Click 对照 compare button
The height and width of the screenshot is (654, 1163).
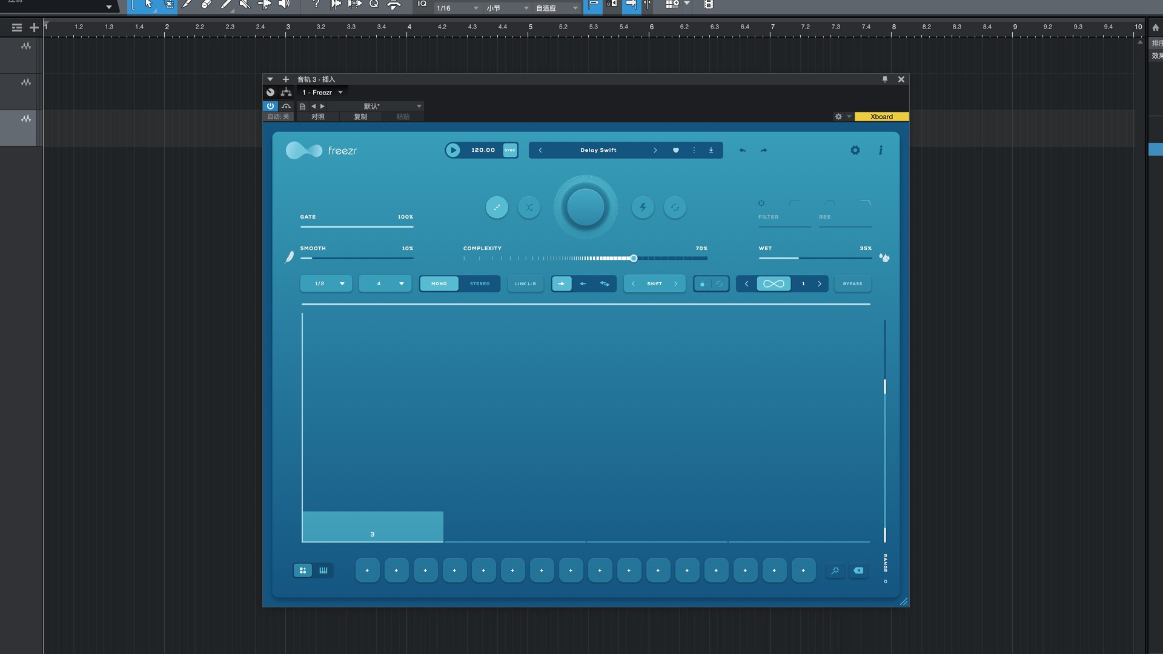click(318, 116)
